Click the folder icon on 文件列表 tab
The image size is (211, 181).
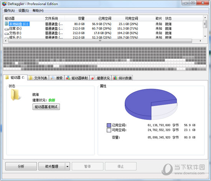click(x=31, y=78)
